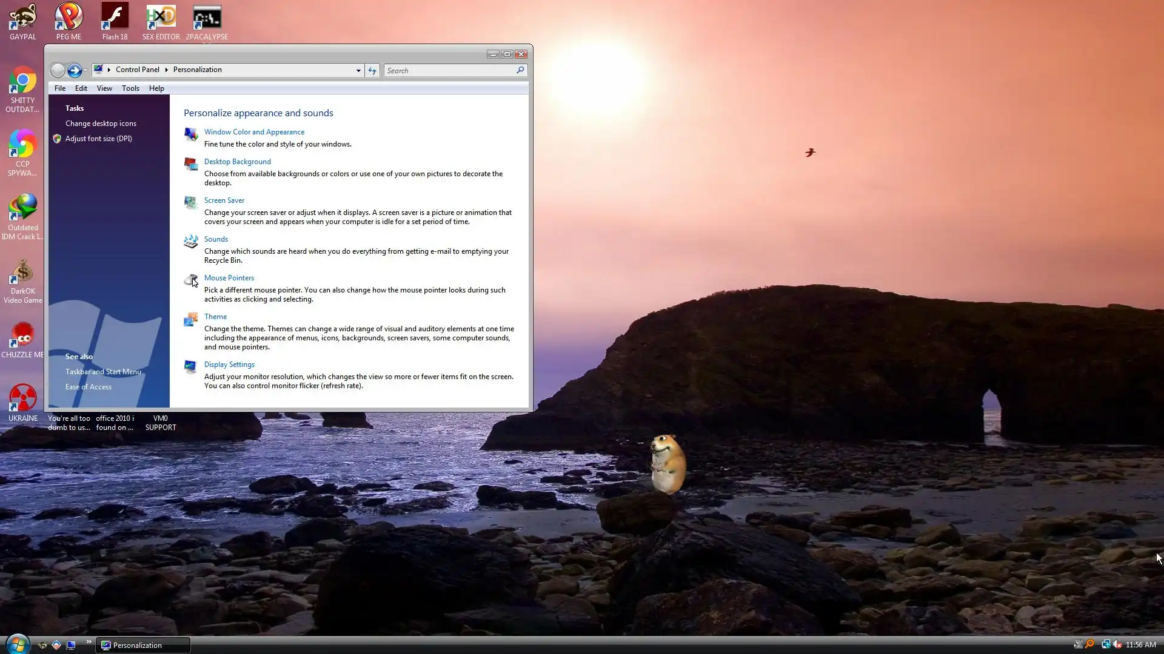Click the Screen Saver monitor icon

point(191,202)
